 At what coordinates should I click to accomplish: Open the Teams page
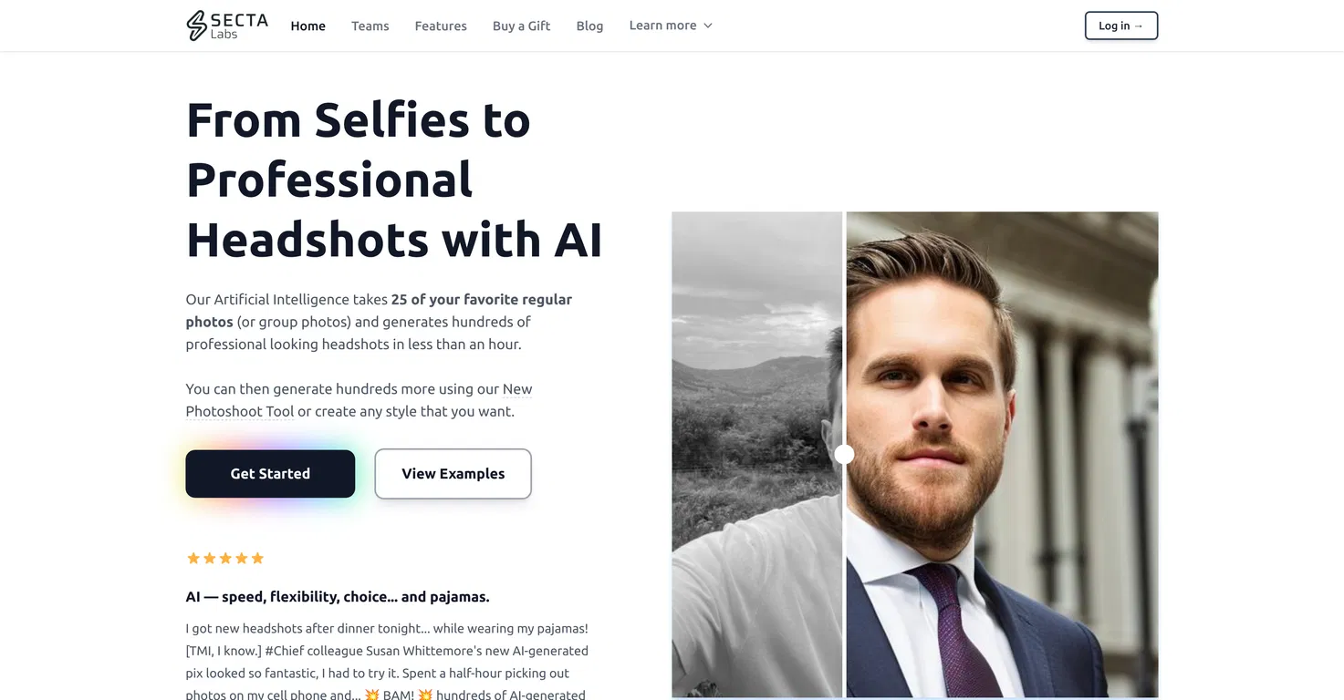[370, 26]
